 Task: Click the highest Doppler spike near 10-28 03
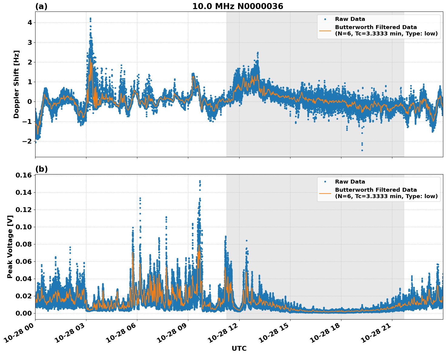[90, 18]
